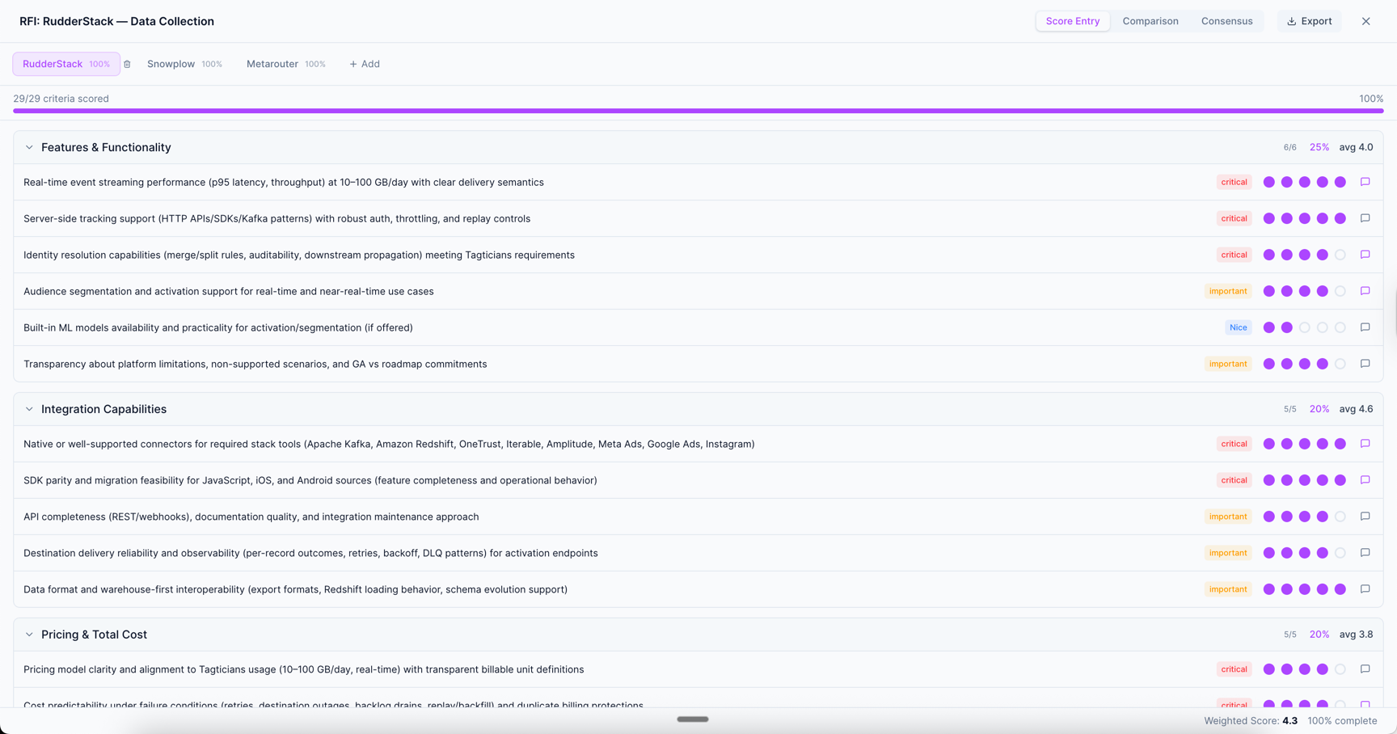
Task: Open comment for data format interoperability criterion
Action: click(1365, 589)
